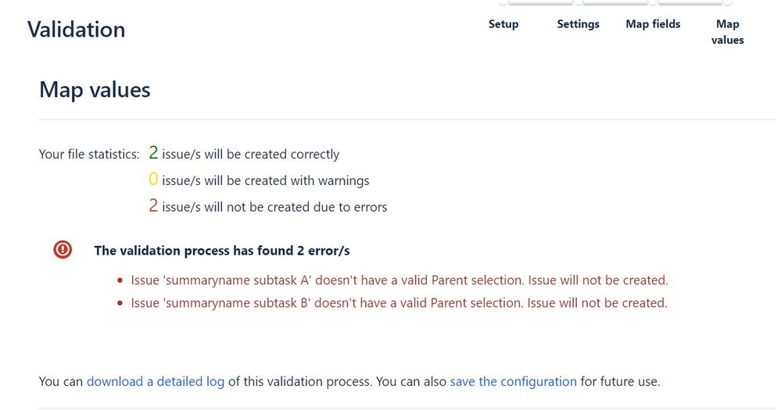Select the Map values wizard step
Viewport: 781px width, 410px height.
(727, 32)
